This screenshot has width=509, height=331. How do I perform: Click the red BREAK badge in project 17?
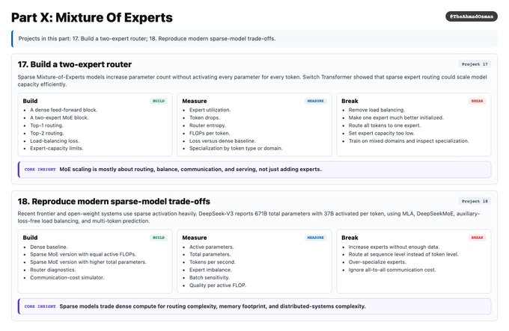(x=478, y=101)
